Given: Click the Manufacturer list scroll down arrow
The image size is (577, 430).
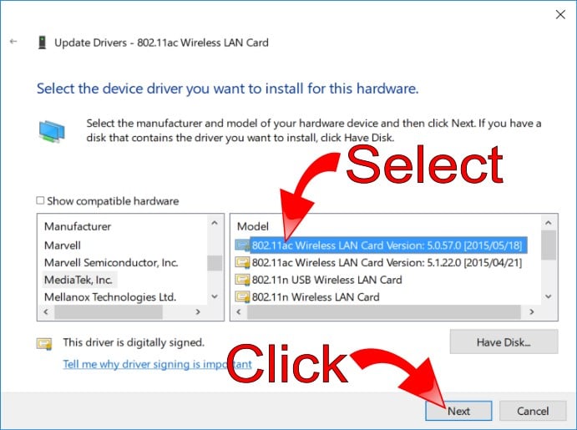Looking at the screenshot, I should coord(215,296).
